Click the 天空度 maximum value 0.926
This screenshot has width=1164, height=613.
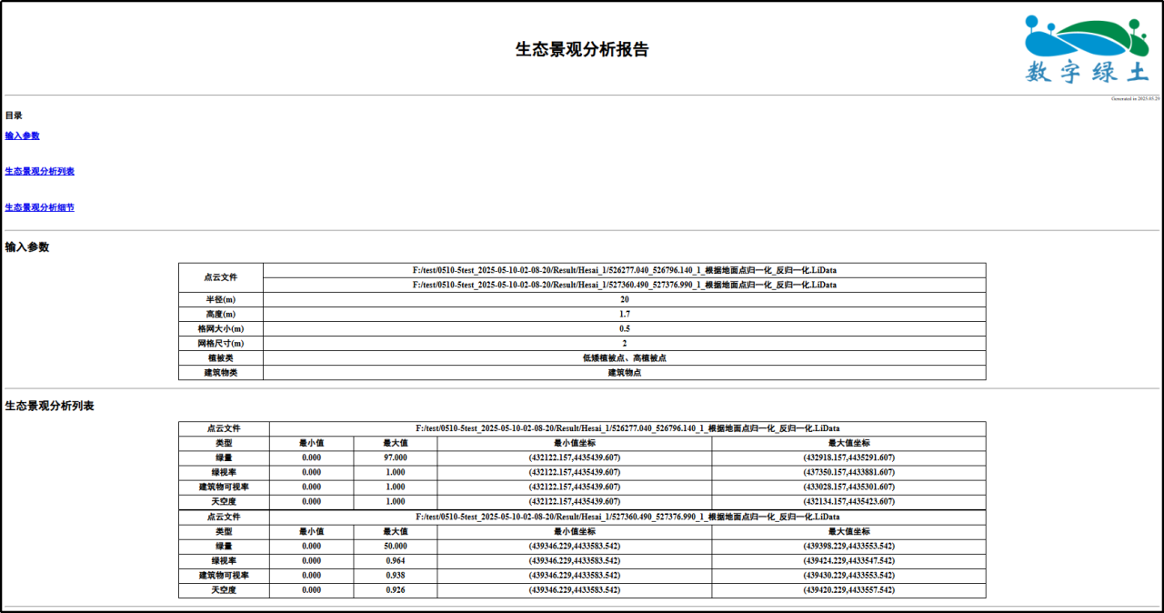pos(395,589)
